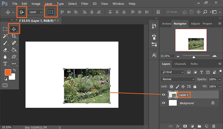Choose the Horizontal Type tool
This screenshot has height=129, width=223.
(5, 64)
